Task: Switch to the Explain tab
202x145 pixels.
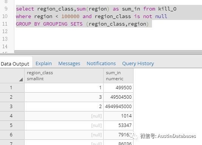Action: 44,64
